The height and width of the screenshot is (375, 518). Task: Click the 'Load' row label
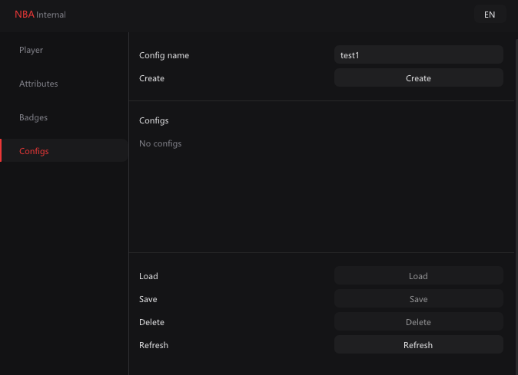pyautogui.click(x=148, y=276)
